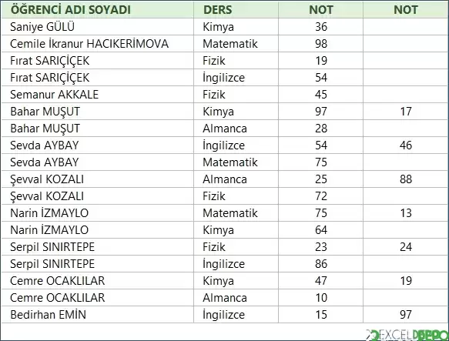The image size is (449, 341).
Task: Select Narin İZMAYLO Kimya grade 64
Action: [320, 230]
